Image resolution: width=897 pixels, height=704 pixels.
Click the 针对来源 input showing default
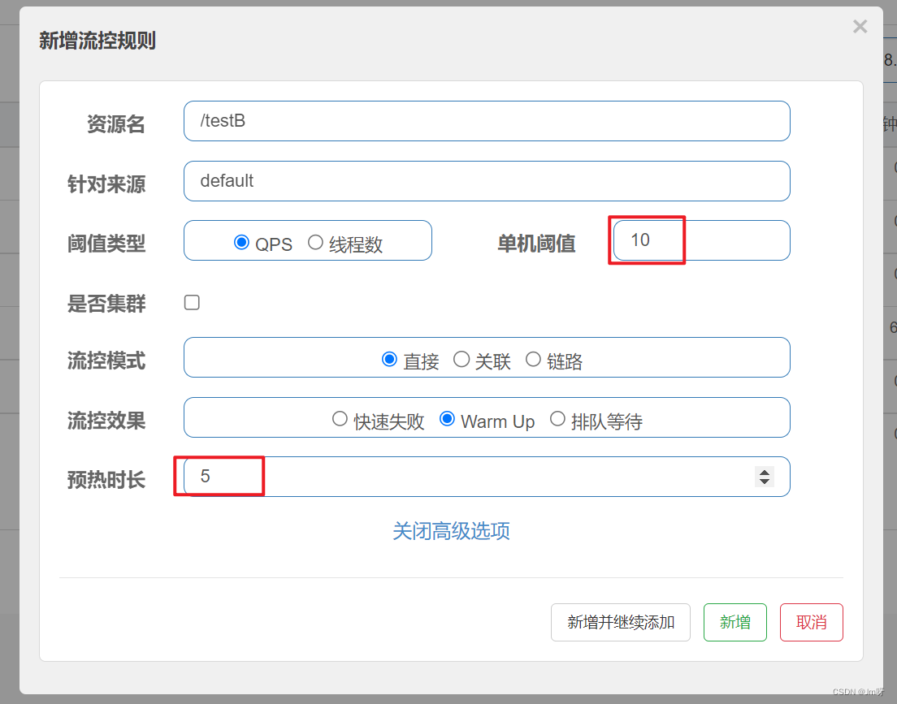[x=486, y=180]
